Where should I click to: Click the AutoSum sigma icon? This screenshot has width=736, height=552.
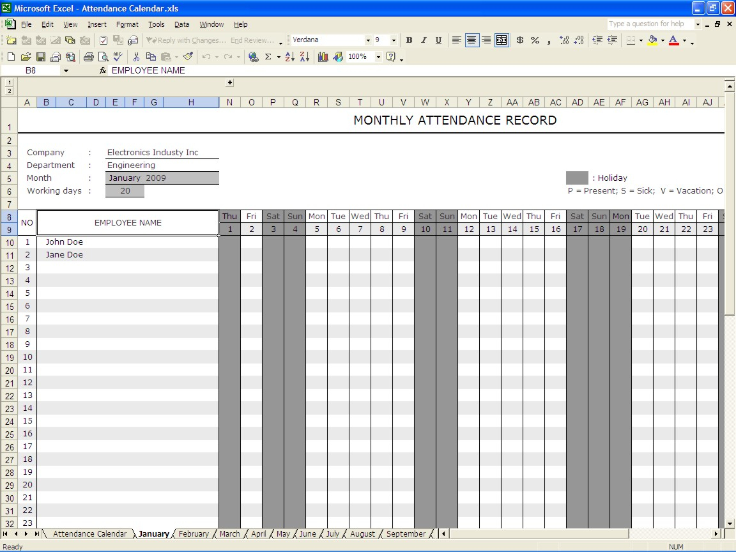268,57
